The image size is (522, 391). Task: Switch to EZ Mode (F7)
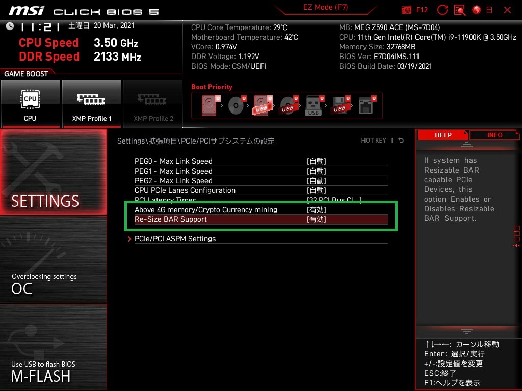coord(325,7)
